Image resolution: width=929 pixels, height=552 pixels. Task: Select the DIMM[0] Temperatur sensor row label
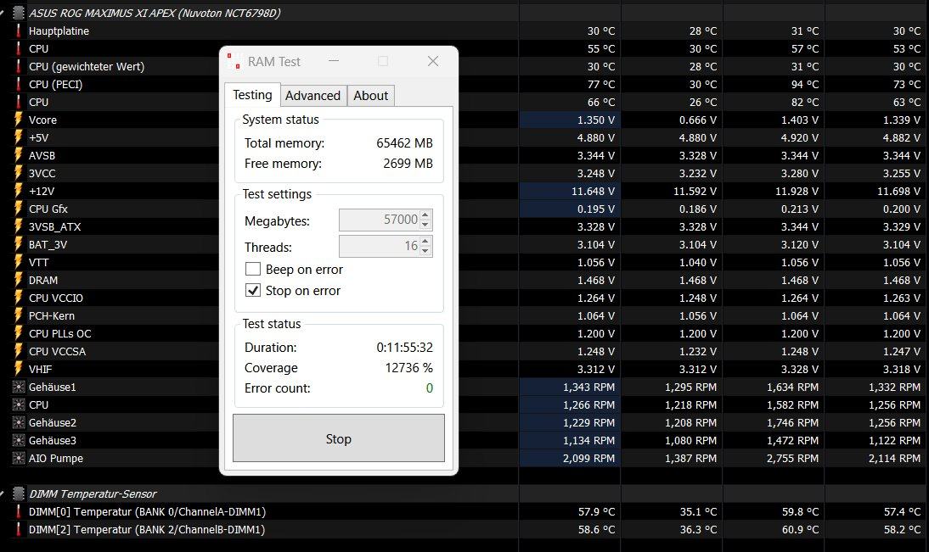pos(147,511)
